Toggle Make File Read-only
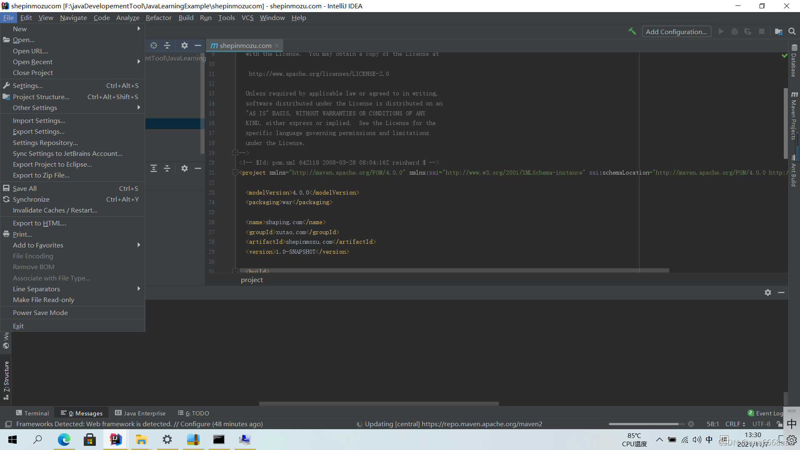The width and height of the screenshot is (800, 450). [43, 300]
